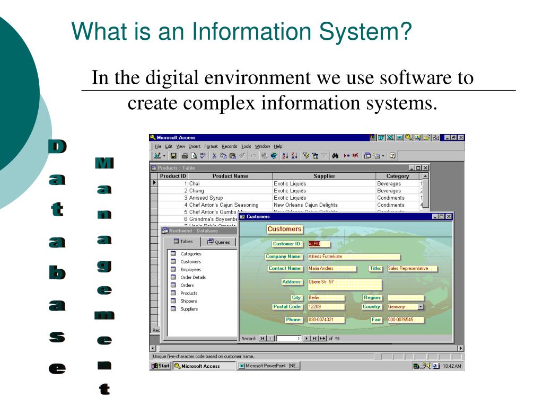Open the Records menu
The image size is (543, 407).
point(229,146)
